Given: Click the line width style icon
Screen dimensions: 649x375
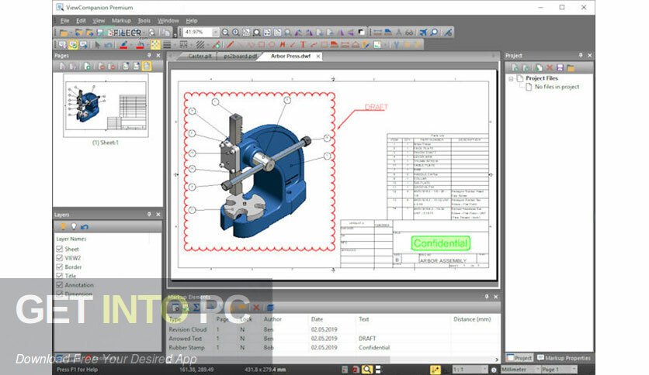Looking at the screenshot, I should [167, 45].
